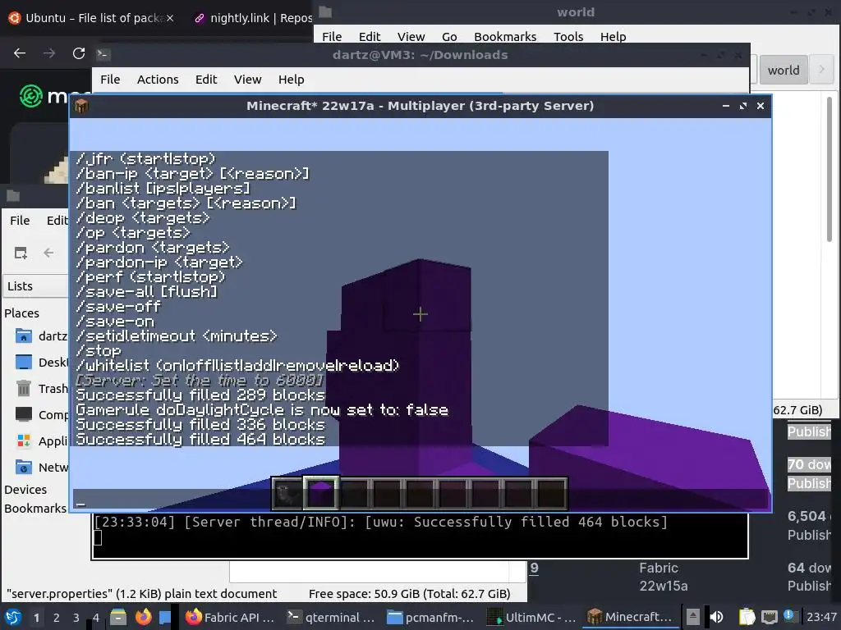Switch to the Fabric API Firefox window in the taskbar
Image resolution: width=841 pixels, height=630 pixels.
(230, 617)
